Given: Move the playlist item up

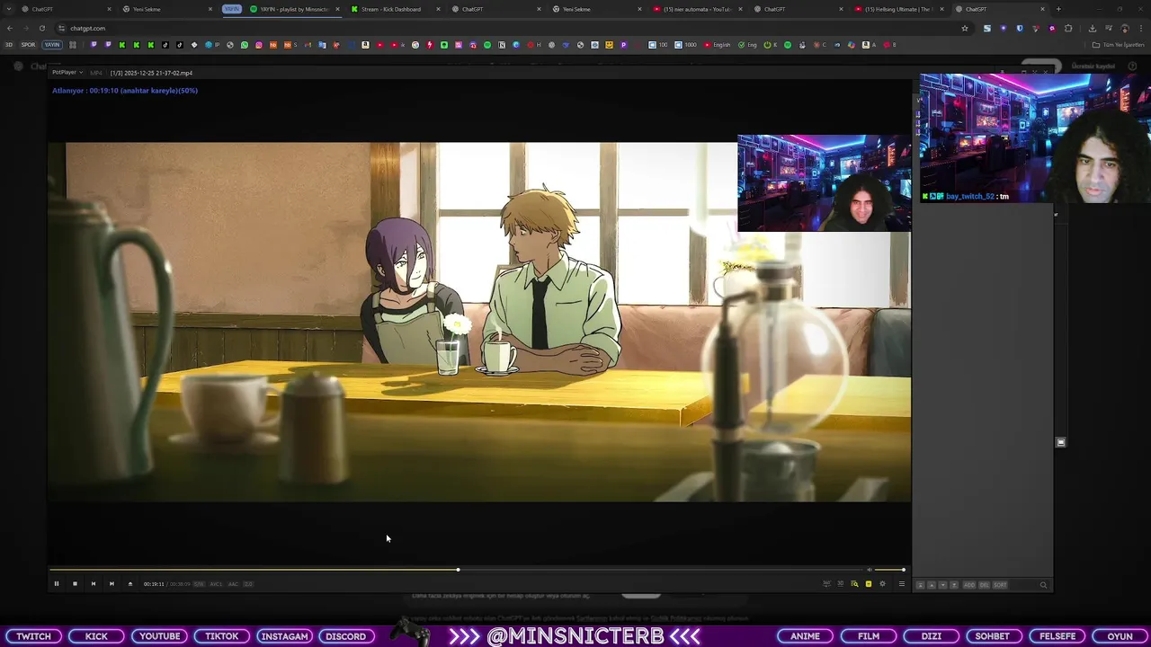Looking at the screenshot, I should 932,585.
